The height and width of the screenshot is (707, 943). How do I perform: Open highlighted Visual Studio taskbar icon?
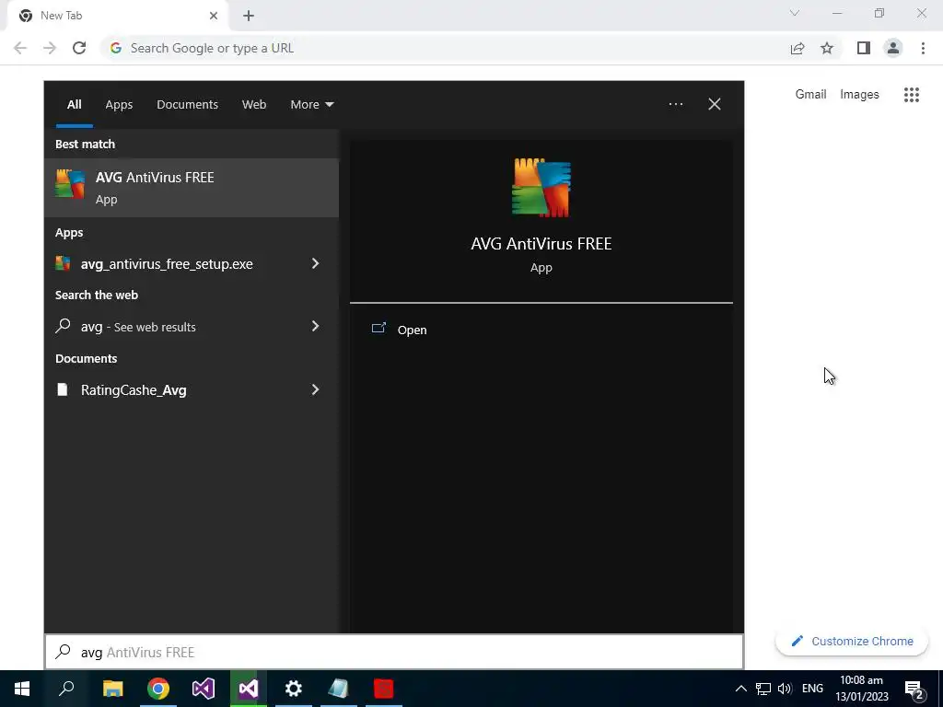click(249, 689)
